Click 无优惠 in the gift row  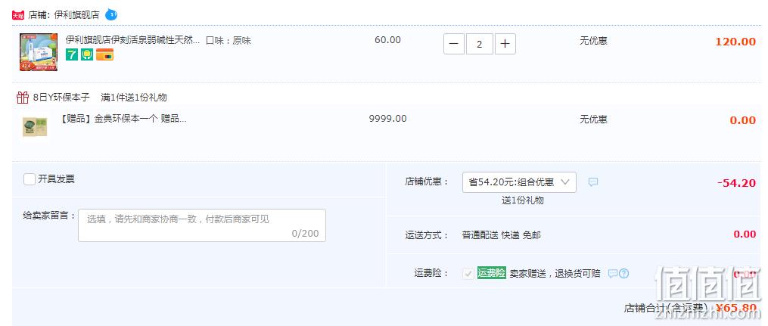pyautogui.click(x=594, y=119)
